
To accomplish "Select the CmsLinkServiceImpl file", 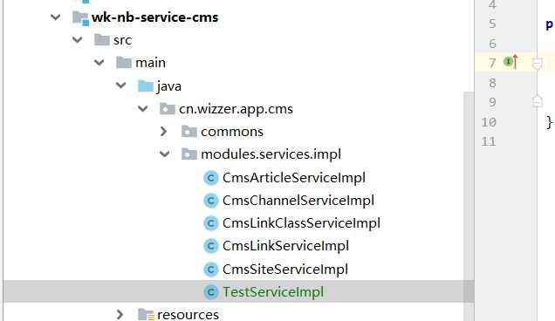I will [285, 246].
